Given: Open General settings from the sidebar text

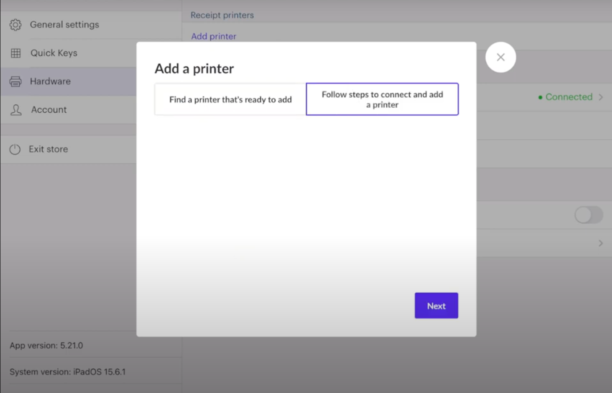Looking at the screenshot, I should click(x=64, y=25).
